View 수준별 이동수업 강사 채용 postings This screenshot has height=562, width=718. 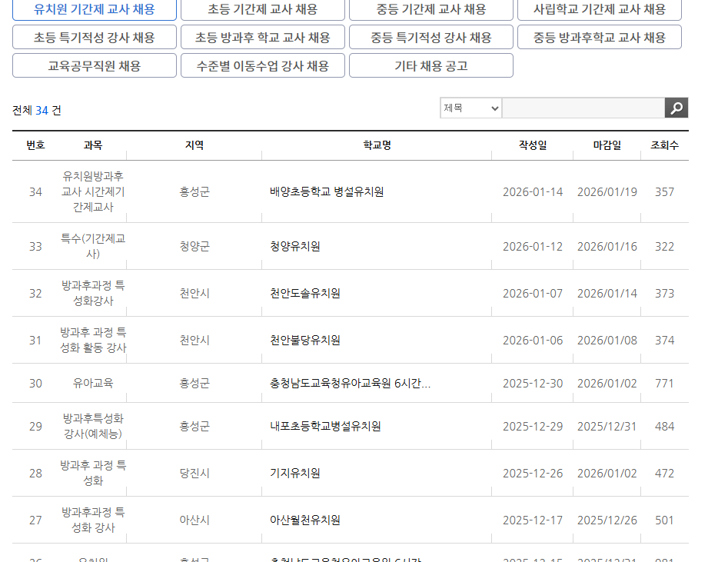click(262, 65)
